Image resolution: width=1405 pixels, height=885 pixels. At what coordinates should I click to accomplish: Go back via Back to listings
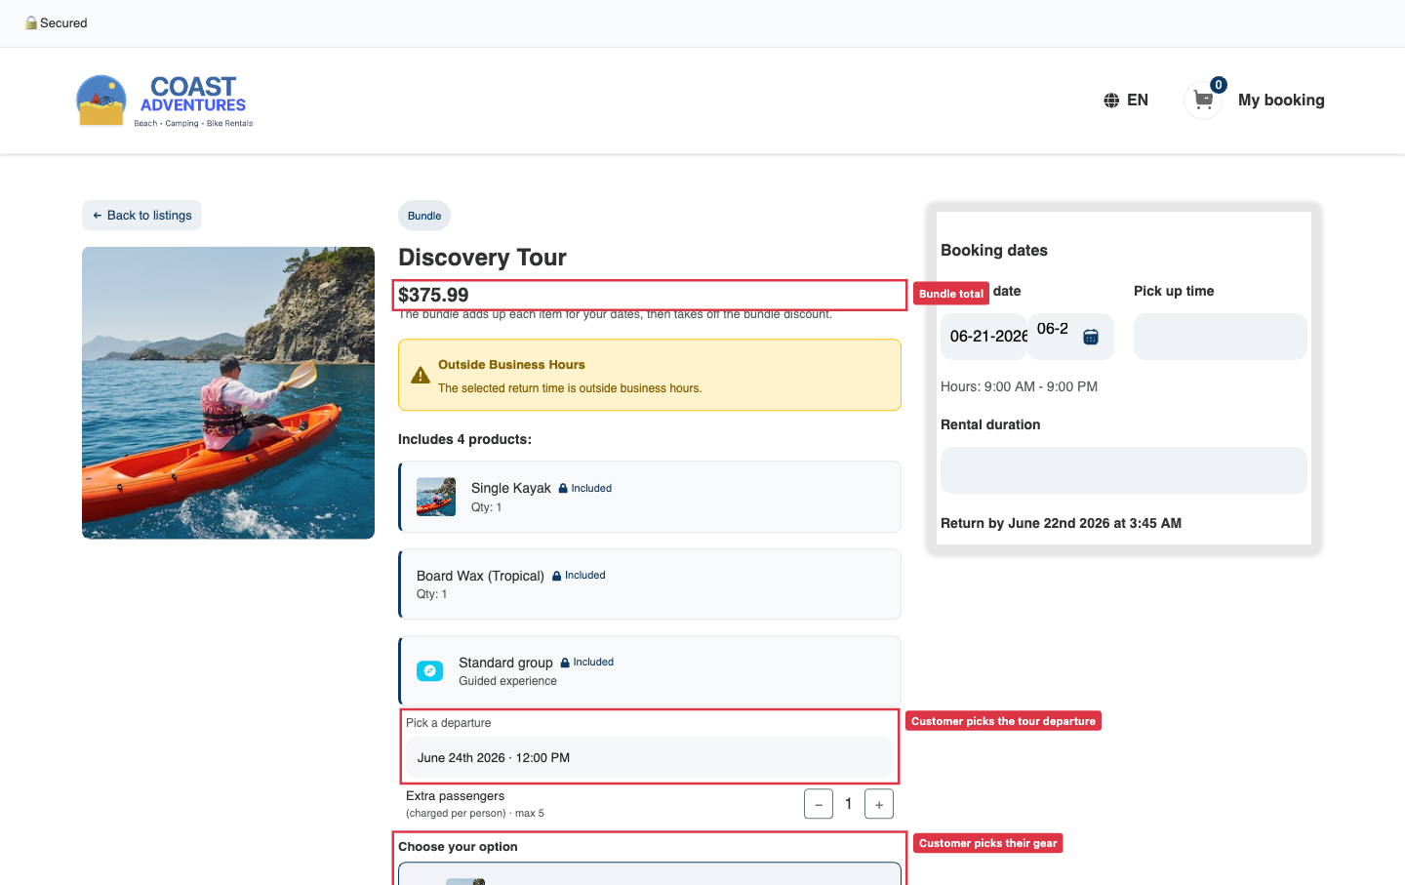pos(141,216)
